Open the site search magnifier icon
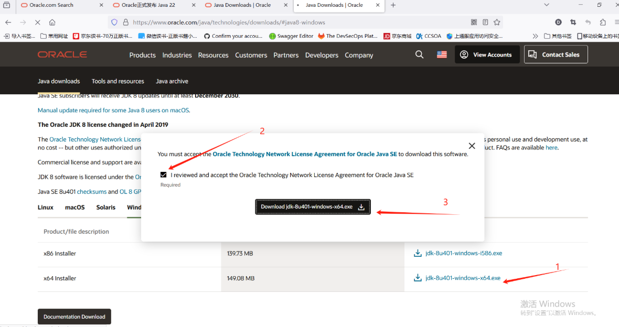The width and height of the screenshot is (619, 327). pyautogui.click(x=419, y=54)
